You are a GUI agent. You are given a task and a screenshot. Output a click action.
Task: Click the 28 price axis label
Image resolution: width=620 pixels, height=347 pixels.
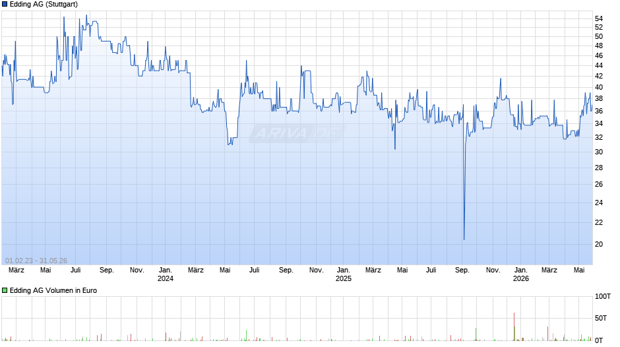pyautogui.click(x=599, y=168)
